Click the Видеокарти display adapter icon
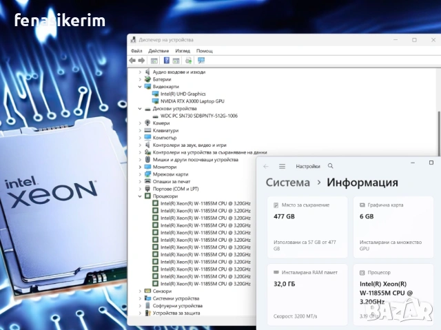 (147, 86)
